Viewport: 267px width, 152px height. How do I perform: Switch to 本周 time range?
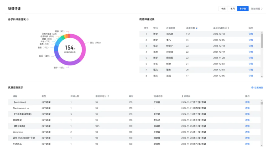(x=223, y=9)
